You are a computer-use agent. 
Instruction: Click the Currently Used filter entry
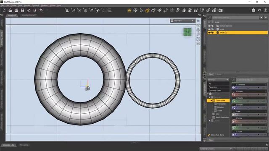[x=215, y=91]
